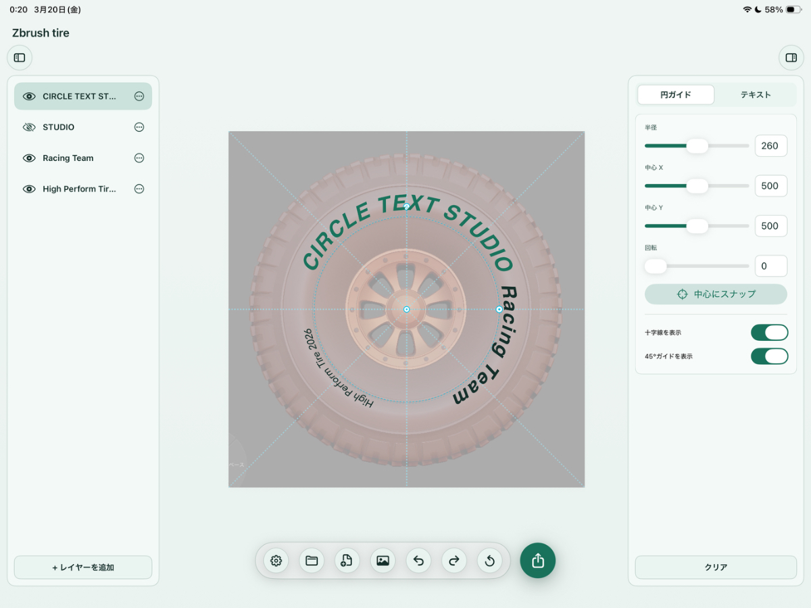Switch to the テキスト tab

(x=755, y=95)
